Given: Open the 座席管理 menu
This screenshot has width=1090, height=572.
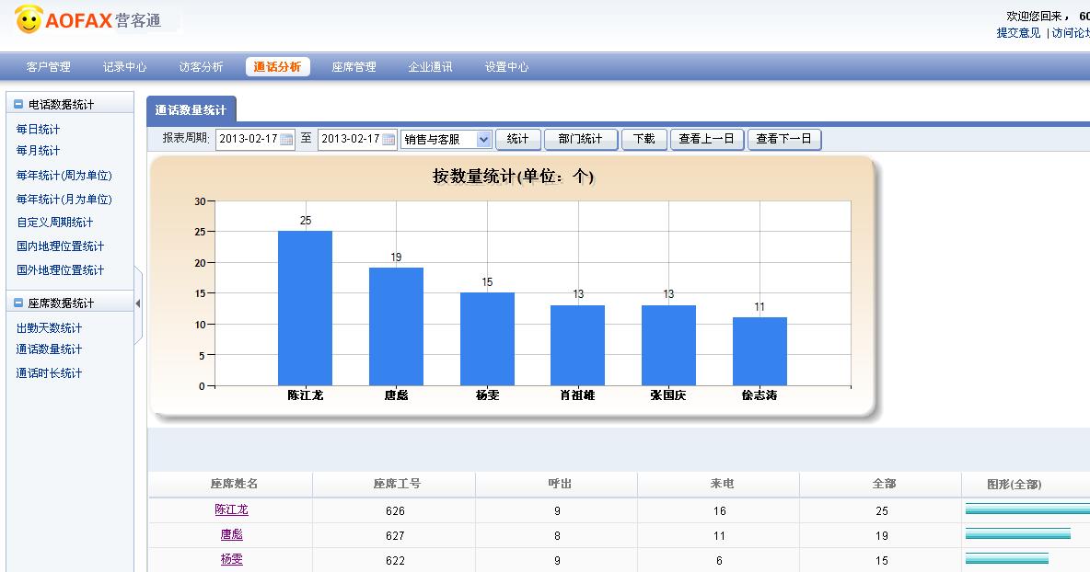Looking at the screenshot, I should [x=354, y=66].
